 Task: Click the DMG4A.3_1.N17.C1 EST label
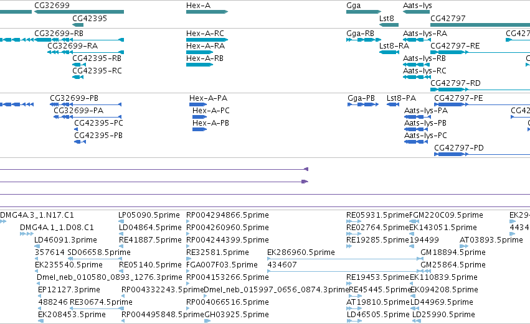click(x=37, y=215)
